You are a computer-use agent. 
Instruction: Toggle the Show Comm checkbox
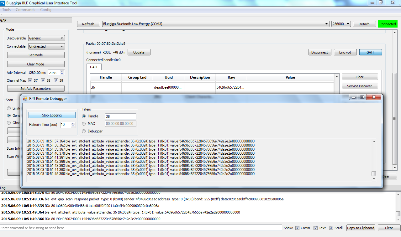click(298, 228)
